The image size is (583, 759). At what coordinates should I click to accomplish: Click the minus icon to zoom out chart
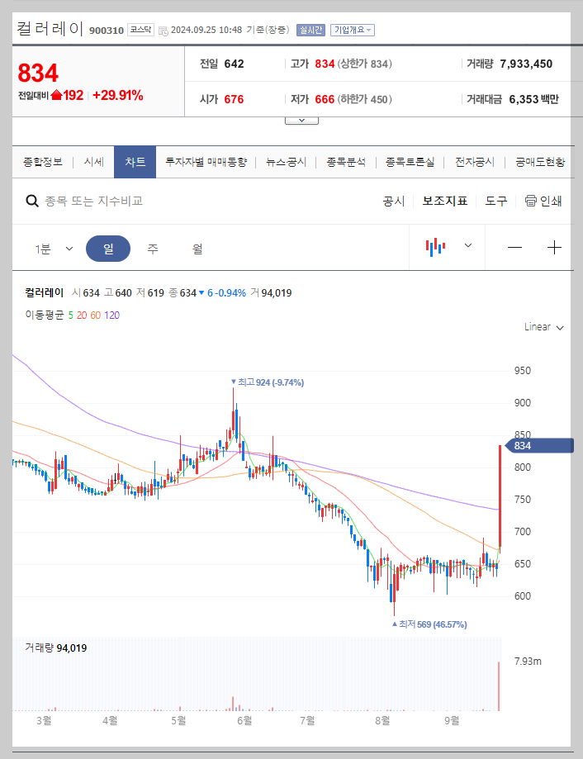coord(514,247)
